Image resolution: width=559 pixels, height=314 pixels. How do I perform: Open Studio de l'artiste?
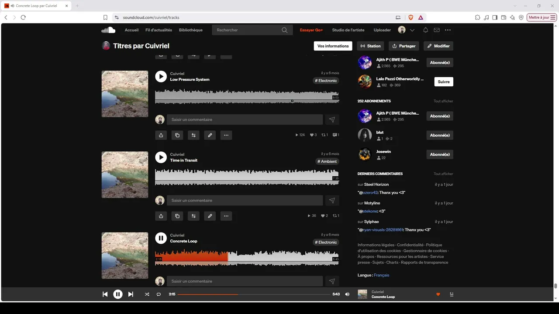pyautogui.click(x=348, y=30)
